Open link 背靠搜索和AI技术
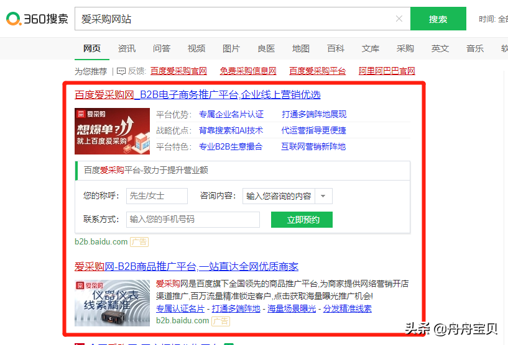The width and height of the screenshot is (508, 345). [231, 130]
